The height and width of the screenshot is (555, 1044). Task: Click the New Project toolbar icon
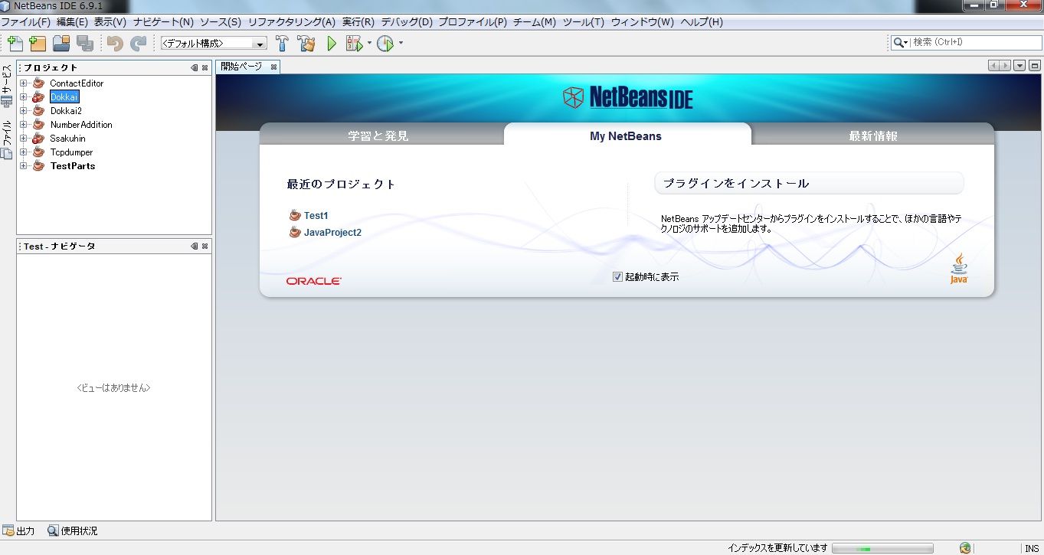[38, 43]
